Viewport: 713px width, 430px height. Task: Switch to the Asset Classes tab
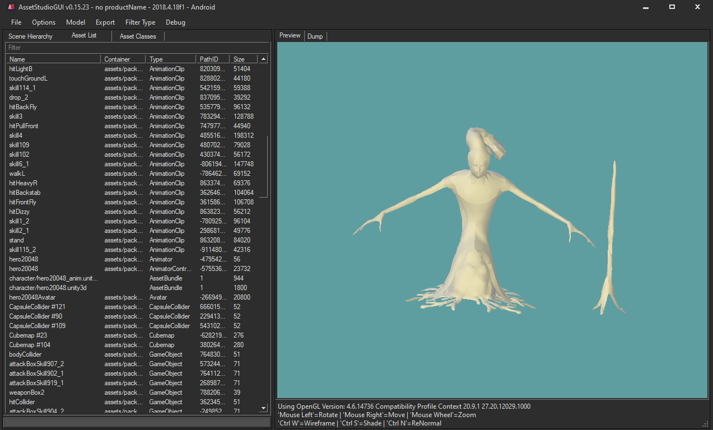137,36
